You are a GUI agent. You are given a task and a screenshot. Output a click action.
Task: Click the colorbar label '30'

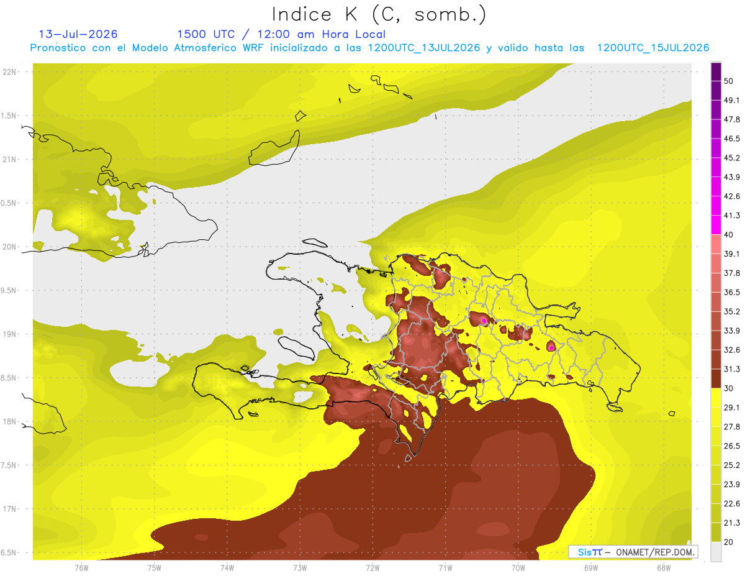point(730,388)
